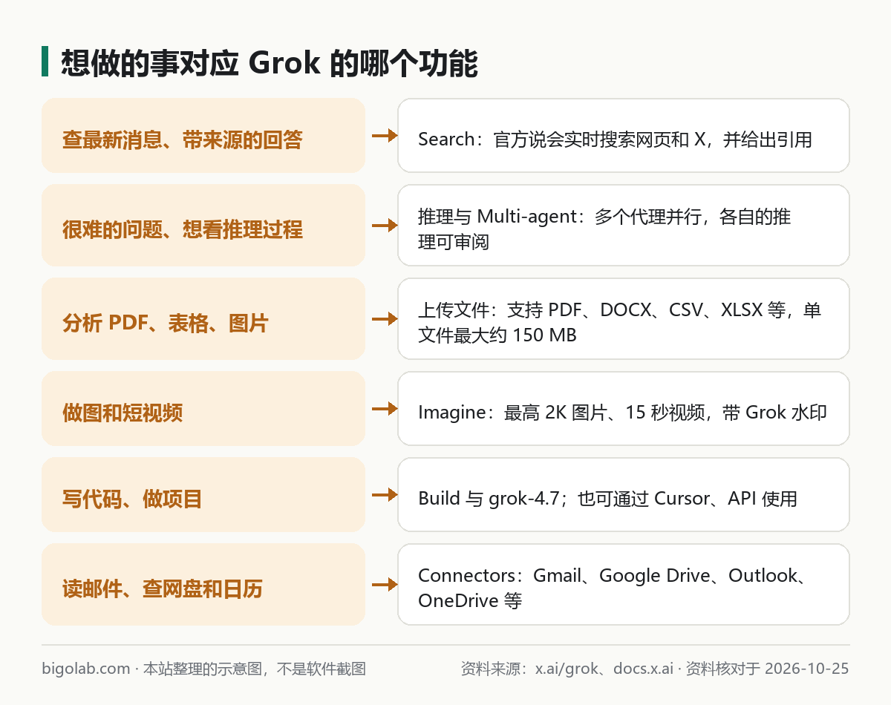Click the '上传文件' description box
Image resolution: width=891 pixels, height=705 pixels.
624,319
